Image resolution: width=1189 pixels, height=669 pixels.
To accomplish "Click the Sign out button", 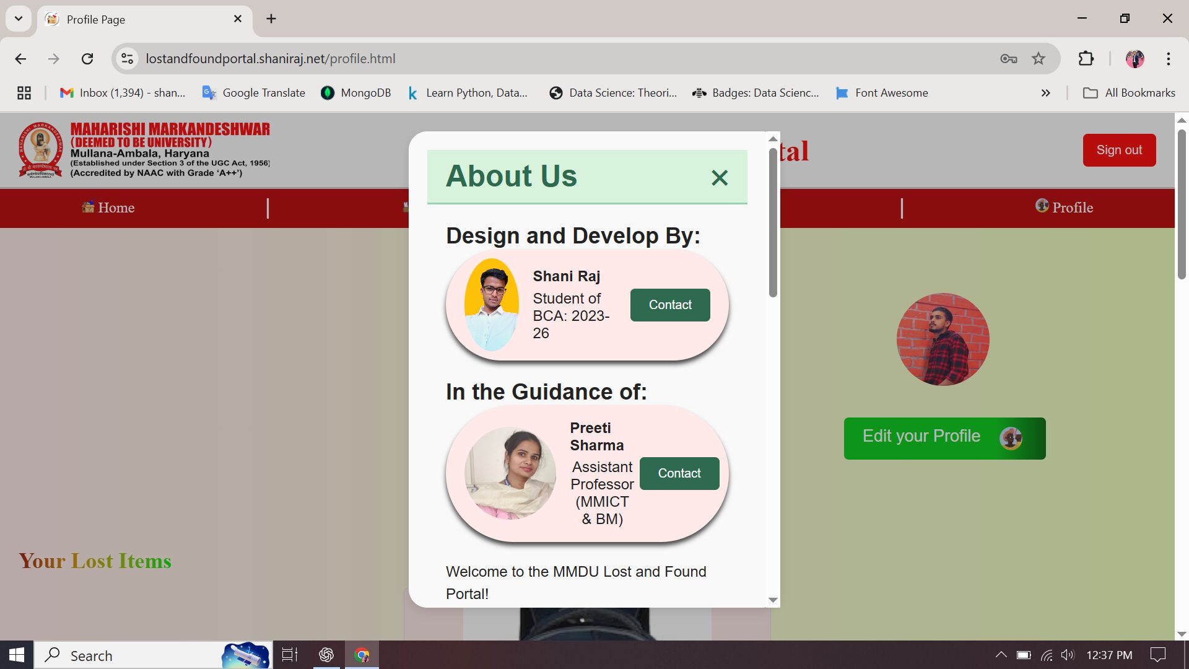I will [x=1118, y=150].
